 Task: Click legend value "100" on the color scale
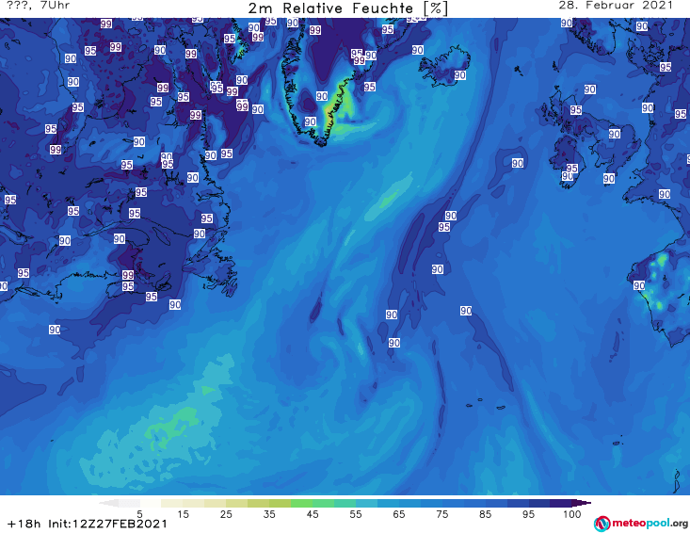(x=572, y=514)
